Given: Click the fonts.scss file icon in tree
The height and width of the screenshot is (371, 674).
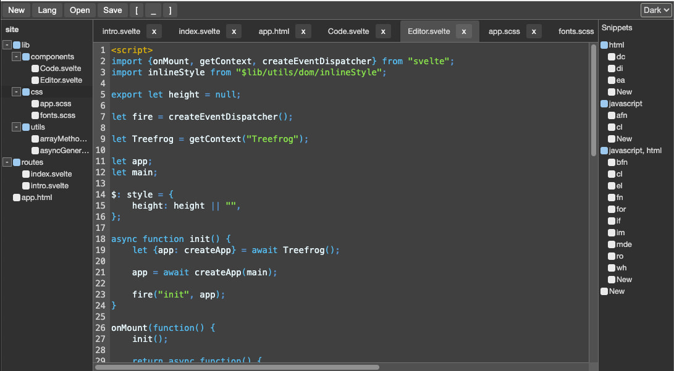Looking at the screenshot, I should click(x=35, y=115).
